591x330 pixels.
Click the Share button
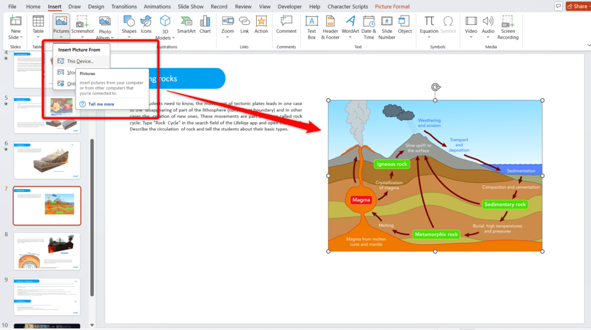577,6
